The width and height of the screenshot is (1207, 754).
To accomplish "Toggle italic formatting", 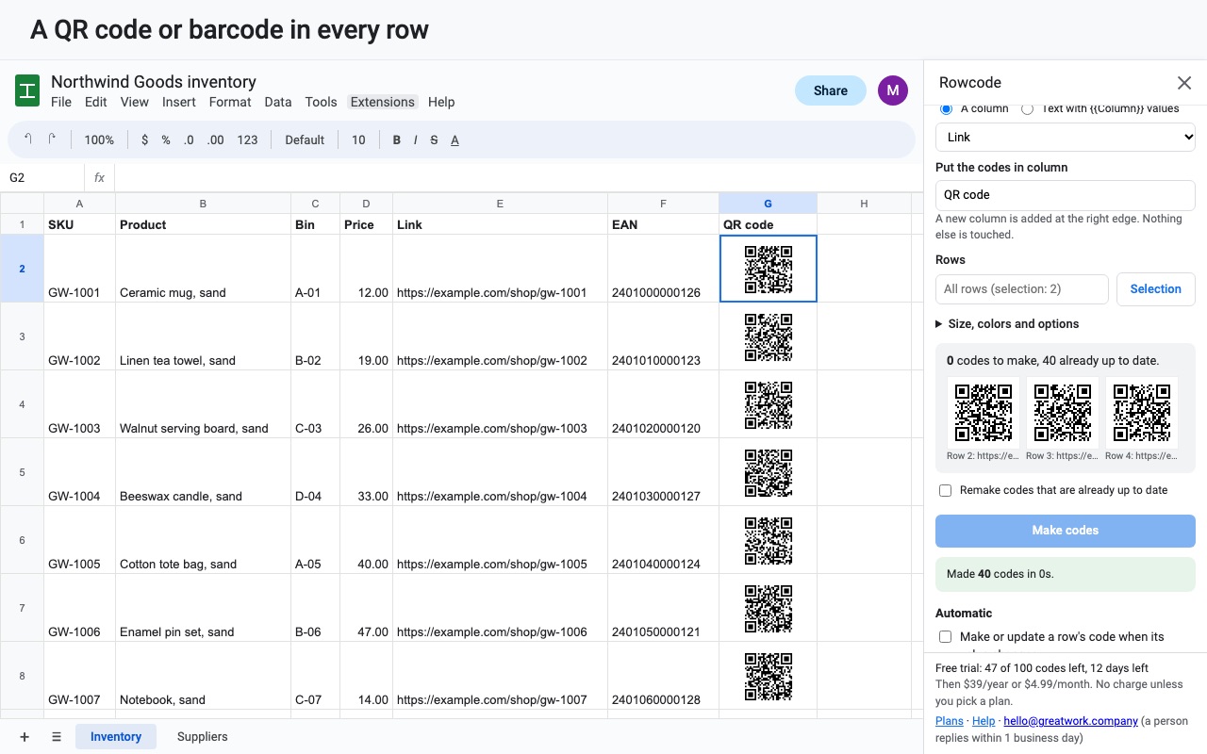I will tap(416, 139).
